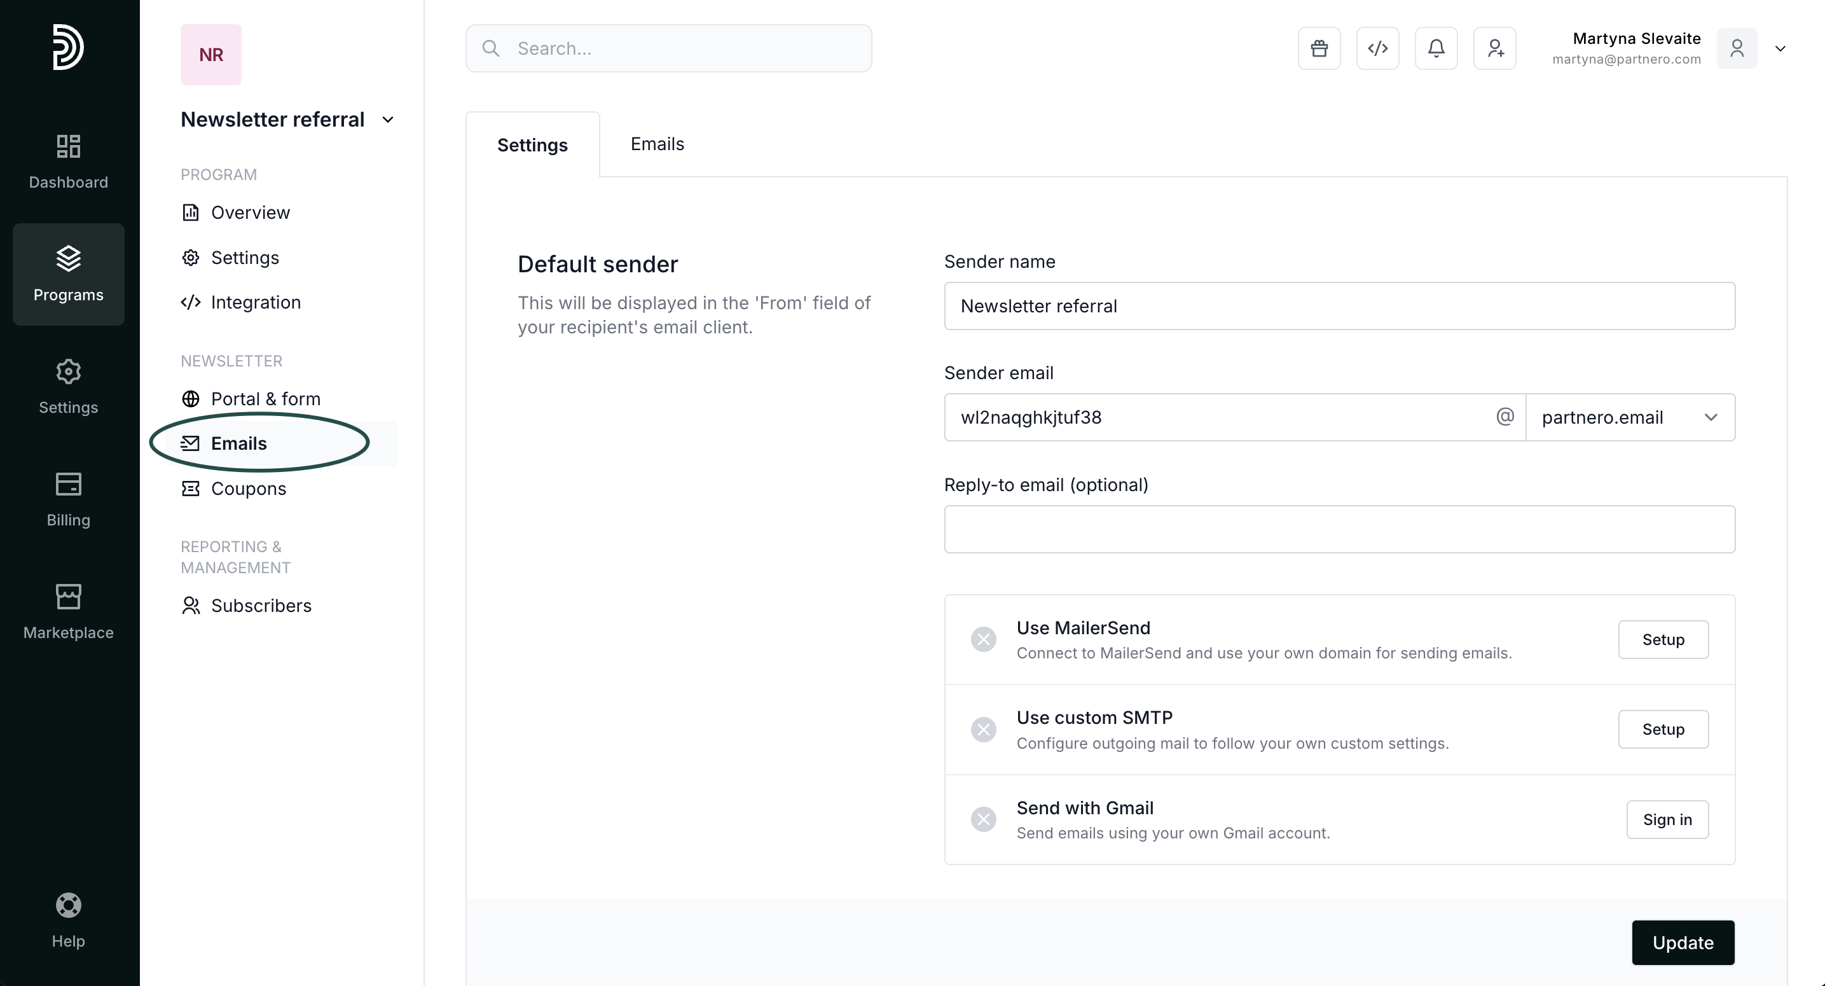The width and height of the screenshot is (1825, 986).
Task: Go to Dashboard in sidebar
Action: [x=68, y=161]
